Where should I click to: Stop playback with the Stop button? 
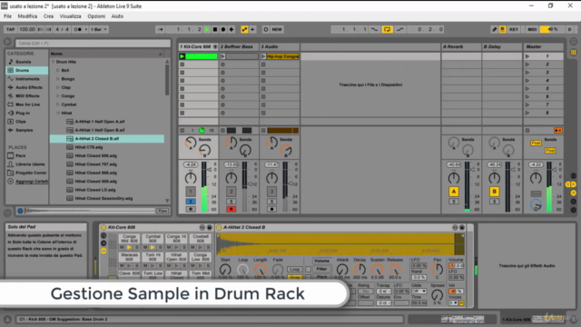point(215,29)
